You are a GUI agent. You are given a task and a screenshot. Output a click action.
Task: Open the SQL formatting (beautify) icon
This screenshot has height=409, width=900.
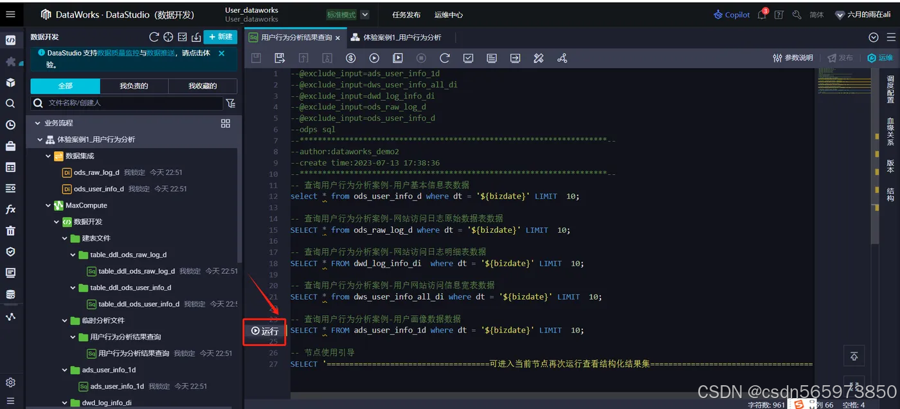pyautogui.click(x=538, y=58)
